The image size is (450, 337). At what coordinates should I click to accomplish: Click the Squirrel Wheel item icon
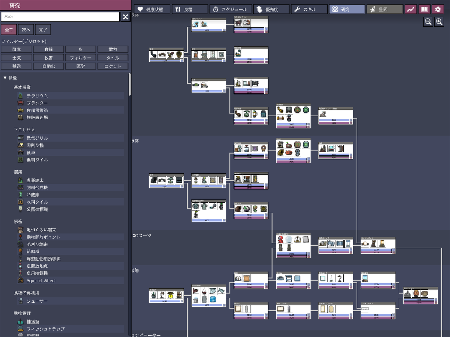(20, 280)
